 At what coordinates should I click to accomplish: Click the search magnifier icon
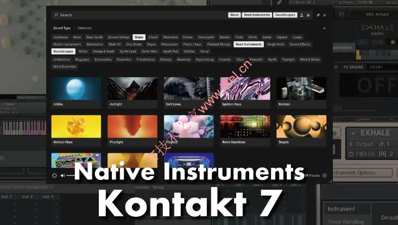pyautogui.click(x=56, y=15)
